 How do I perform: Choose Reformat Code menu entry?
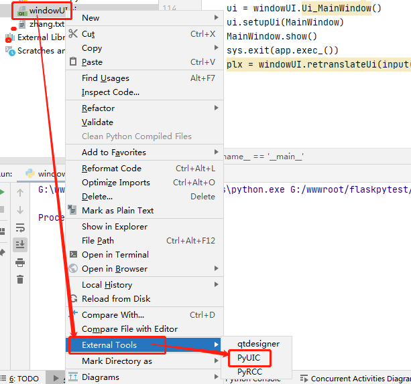(111, 169)
